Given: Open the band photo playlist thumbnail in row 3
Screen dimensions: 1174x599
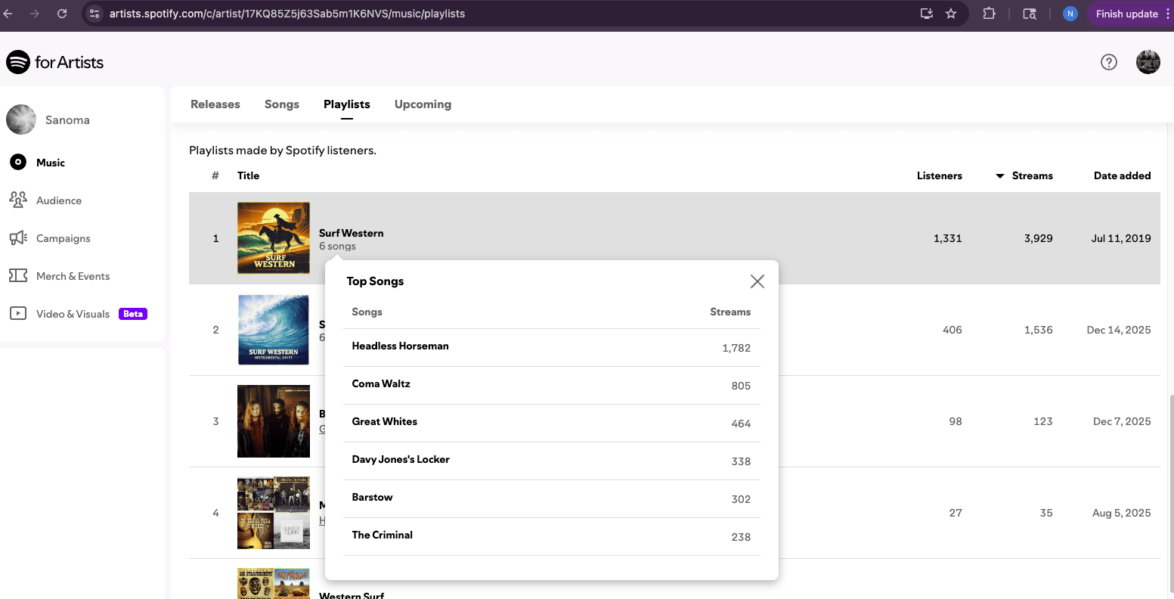Looking at the screenshot, I should point(274,421).
